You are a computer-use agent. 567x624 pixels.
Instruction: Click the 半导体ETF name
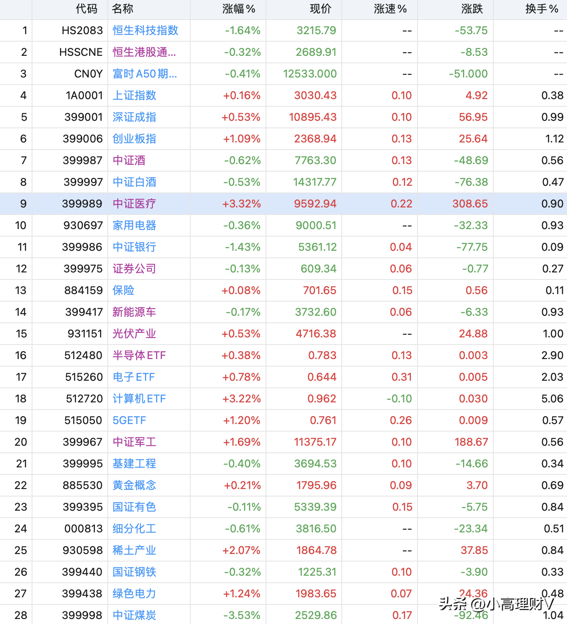[139, 355]
